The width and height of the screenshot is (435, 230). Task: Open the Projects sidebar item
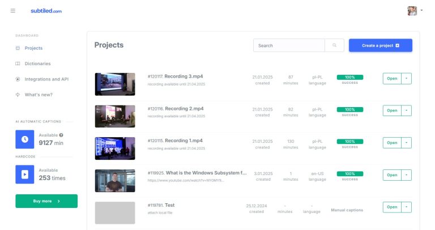click(x=33, y=48)
